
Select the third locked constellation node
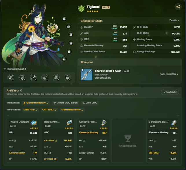(71, 34)
